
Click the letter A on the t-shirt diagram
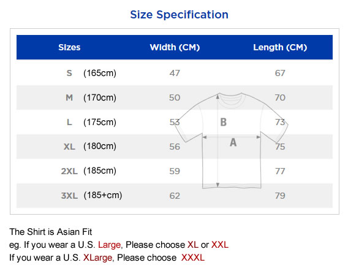coord(233,142)
